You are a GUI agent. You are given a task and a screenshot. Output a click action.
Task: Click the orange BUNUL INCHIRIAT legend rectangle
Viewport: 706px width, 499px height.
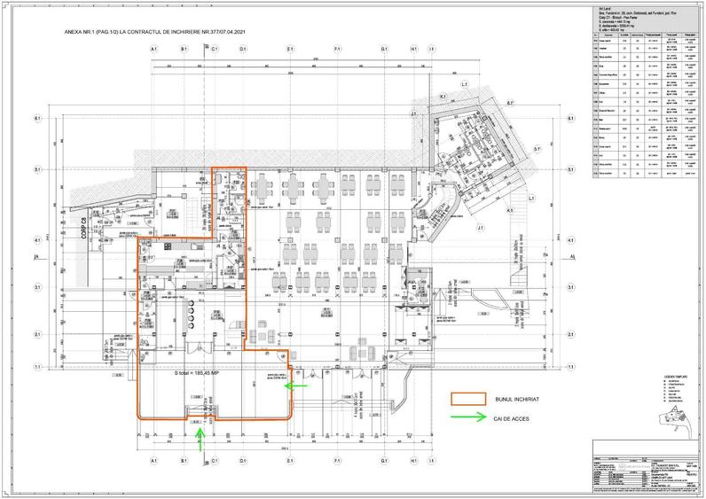(468, 399)
